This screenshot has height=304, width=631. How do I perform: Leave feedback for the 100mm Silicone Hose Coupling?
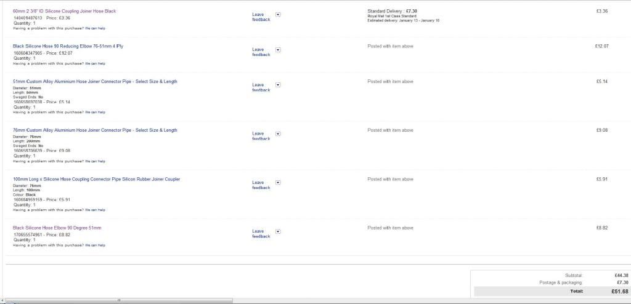click(261, 185)
